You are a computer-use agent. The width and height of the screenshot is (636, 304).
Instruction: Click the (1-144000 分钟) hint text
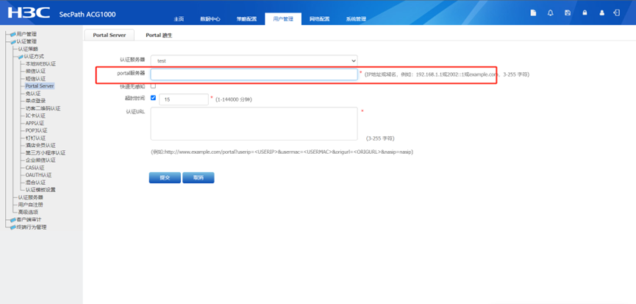point(233,99)
